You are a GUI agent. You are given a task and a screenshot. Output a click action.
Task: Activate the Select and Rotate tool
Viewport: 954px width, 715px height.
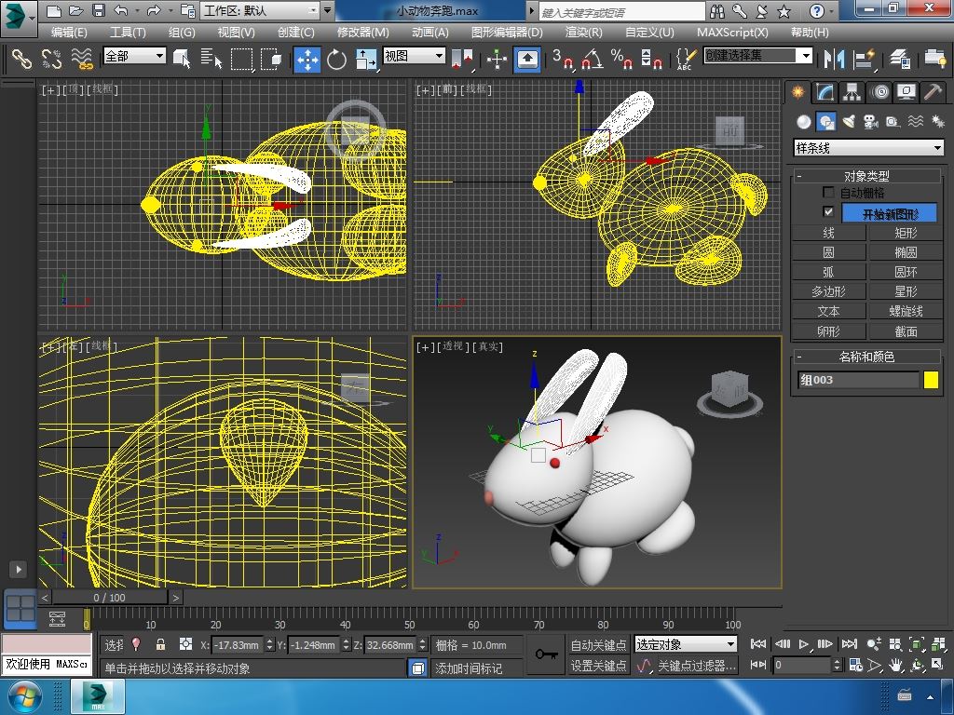pyautogui.click(x=336, y=60)
